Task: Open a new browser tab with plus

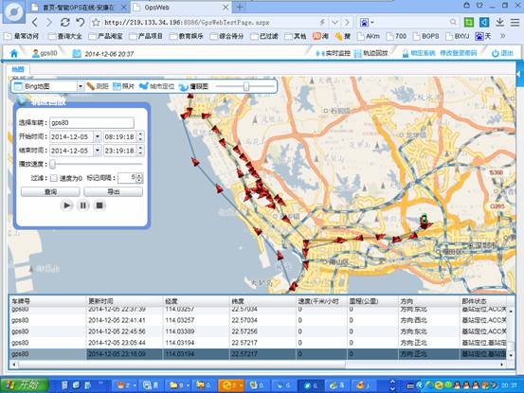Action: [x=240, y=7]
